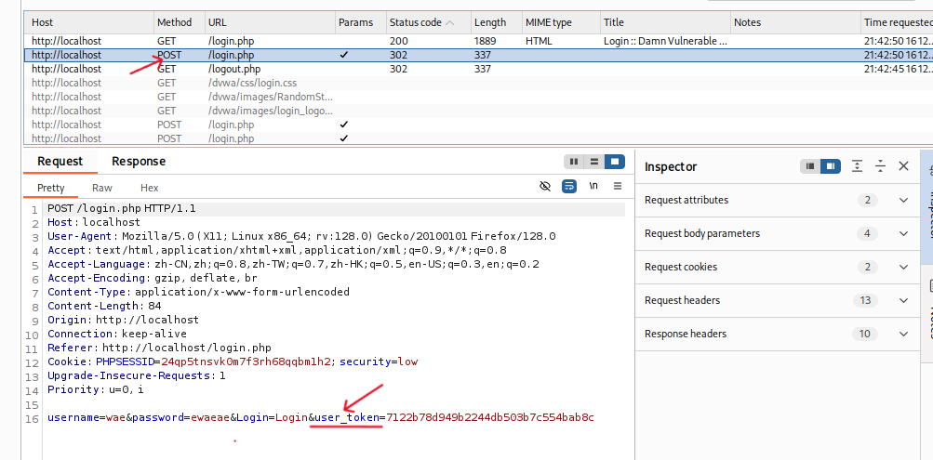Sort history by Host column header

point(89,22)
